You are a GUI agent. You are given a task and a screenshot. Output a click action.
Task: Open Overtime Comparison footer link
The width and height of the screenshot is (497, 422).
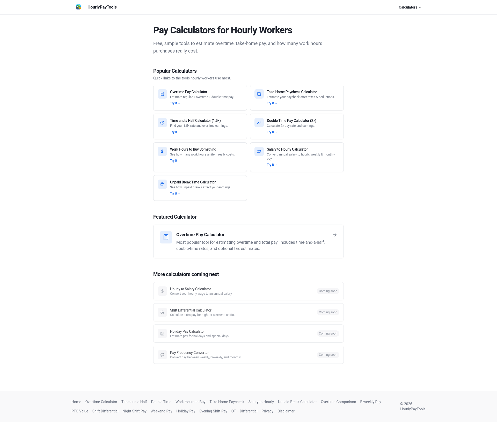338,402
